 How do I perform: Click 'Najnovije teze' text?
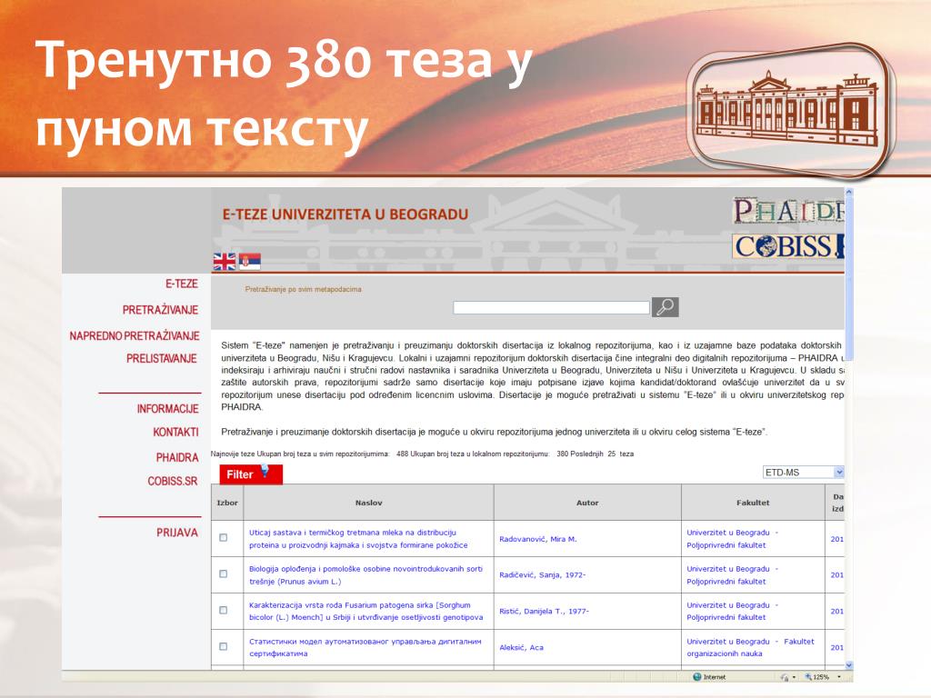[x=233, y=454]
